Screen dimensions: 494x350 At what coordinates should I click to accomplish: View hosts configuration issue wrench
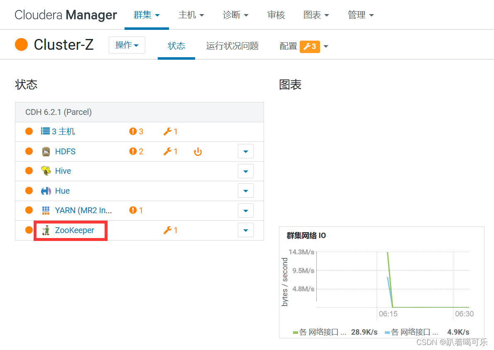(x=171, y=131)
